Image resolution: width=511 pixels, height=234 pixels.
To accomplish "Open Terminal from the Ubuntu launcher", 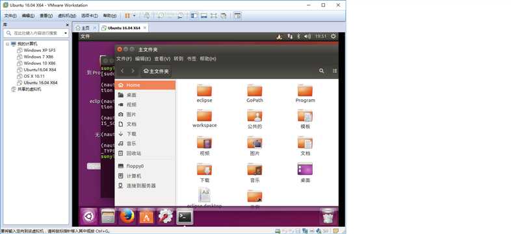I will coord(185,216).
